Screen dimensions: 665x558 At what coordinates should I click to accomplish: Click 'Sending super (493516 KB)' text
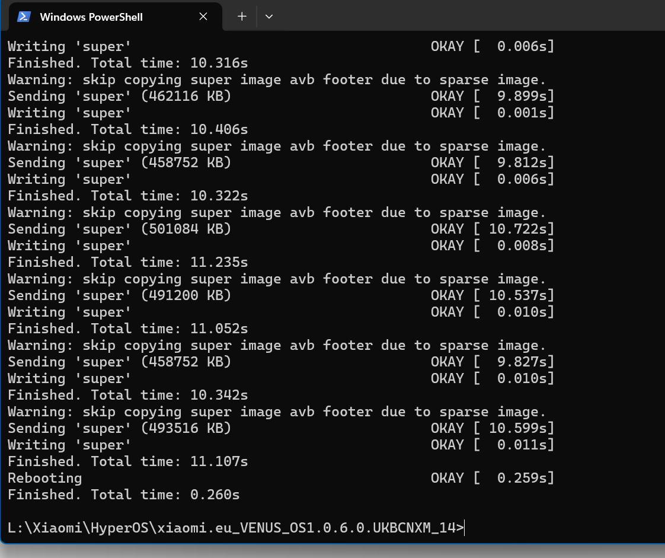pyautogui.click(x=119, y=428)
